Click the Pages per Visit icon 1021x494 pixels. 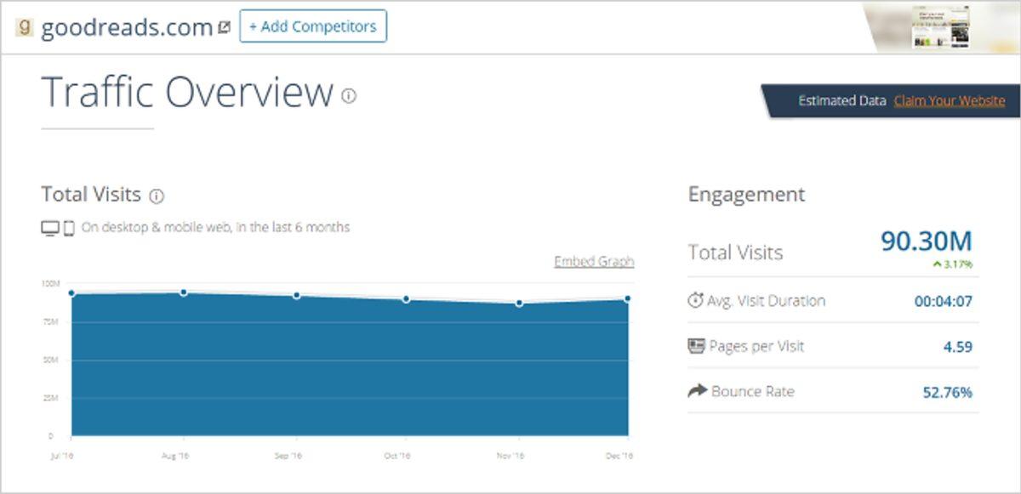tap(696, 346)
